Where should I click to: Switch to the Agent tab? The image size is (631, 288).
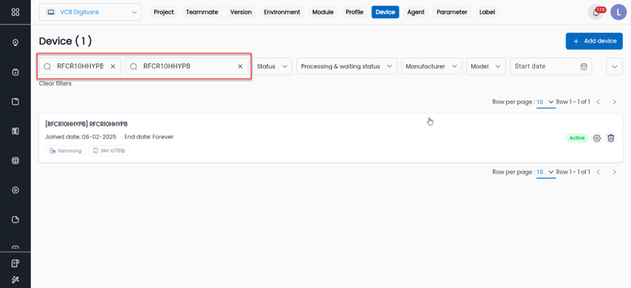pyautogui.click(x=416, y=12)
